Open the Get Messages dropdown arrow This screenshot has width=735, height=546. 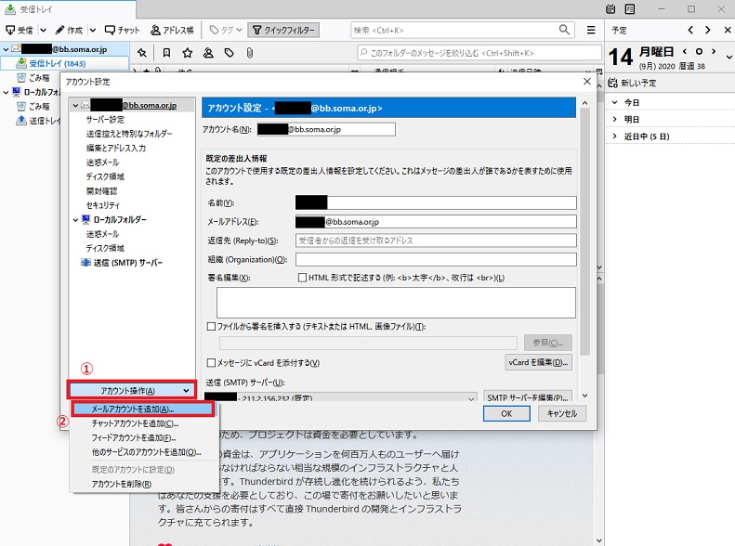click(x=43, y=31)
